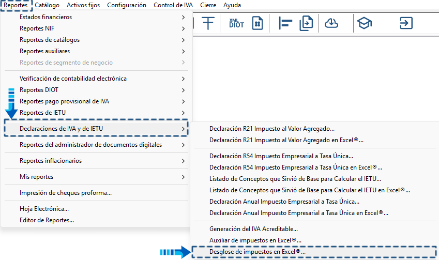Screen dimensions: 439x260
Task: Click the graduation cap icon
Action: (x=365, y=23)
